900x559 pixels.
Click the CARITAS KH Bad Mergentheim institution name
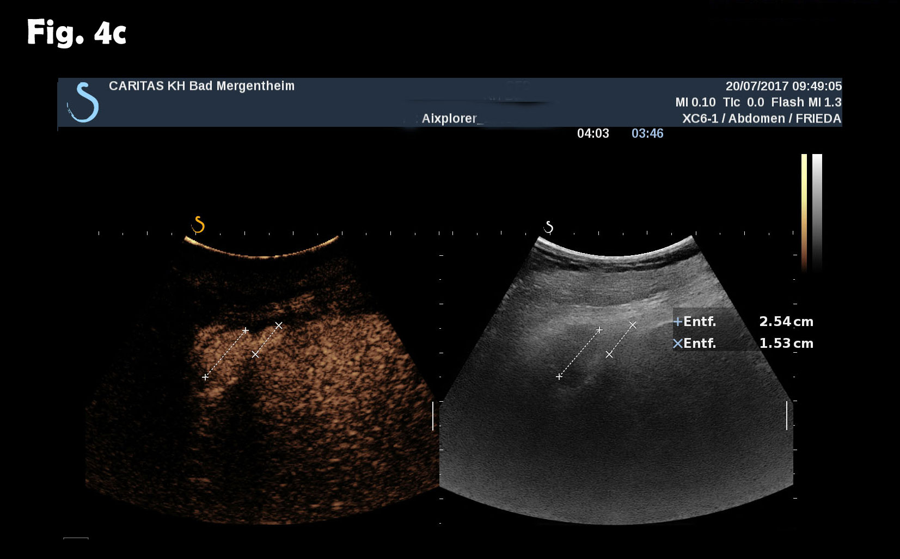point(201,86)
